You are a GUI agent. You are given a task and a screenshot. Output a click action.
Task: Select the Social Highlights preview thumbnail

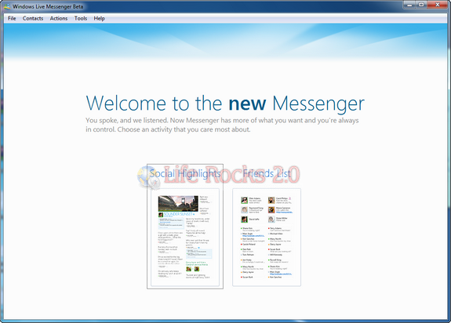[x=185, y=238]
